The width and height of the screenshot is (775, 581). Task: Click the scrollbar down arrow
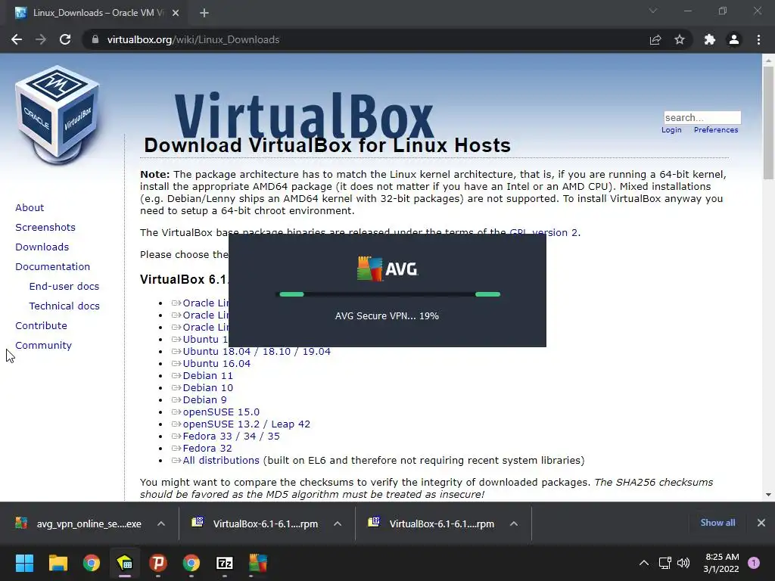(x=768, y=494)
